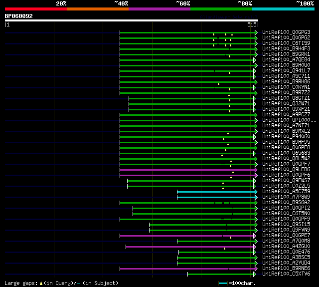Viewport: 319px width, 287px height.
Task: Click the UniRef100_Q0GPF7 label
Action: point(286,164)
